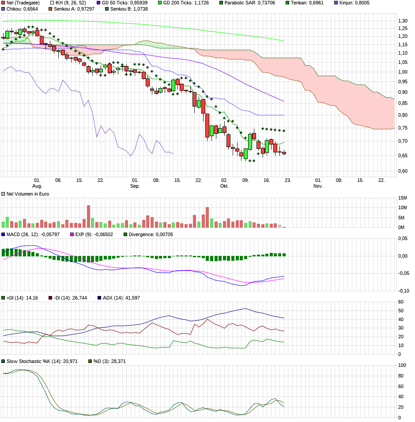The width and height of the screenshot is (415, 422).
Task: Click the purple GD 50 Ticks legend swatch
Action: point(98,3)
